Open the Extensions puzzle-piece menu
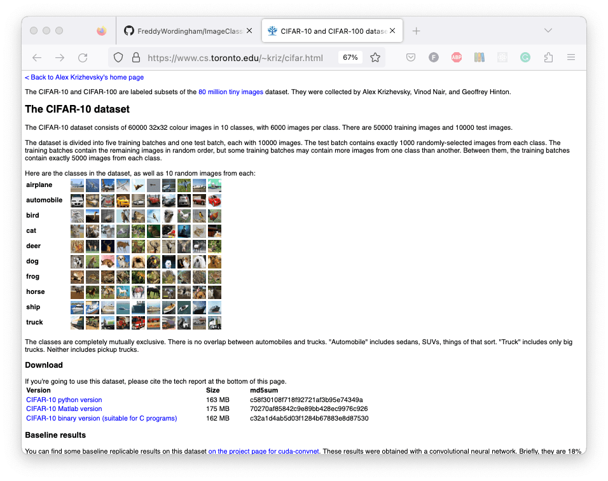Image resolution: width=608 pixels, height=481 pixels. (x=548, y=58)
